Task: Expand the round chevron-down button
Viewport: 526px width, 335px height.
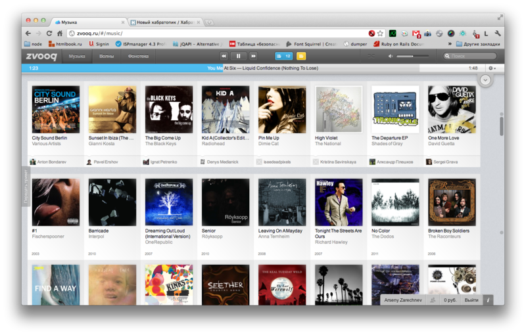Action: [485, 79]
